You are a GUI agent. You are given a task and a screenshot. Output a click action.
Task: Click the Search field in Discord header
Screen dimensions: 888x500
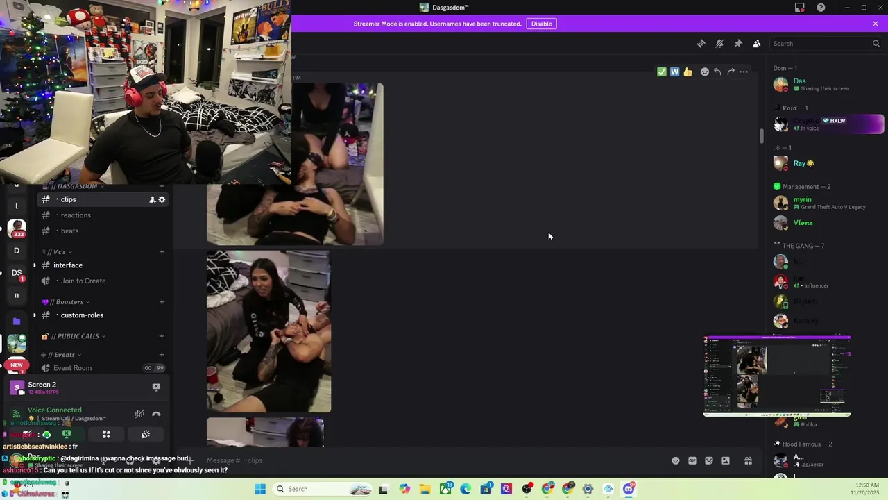826,43
